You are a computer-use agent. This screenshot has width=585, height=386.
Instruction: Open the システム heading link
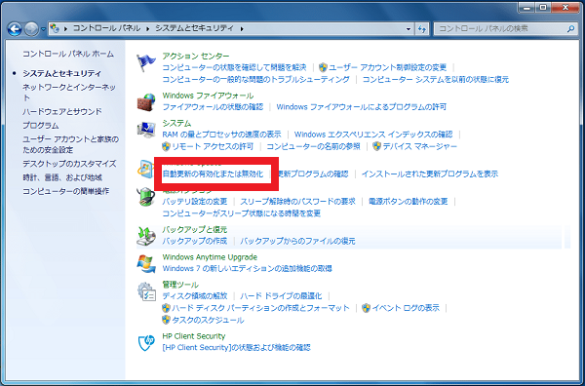tap(176, 123)
